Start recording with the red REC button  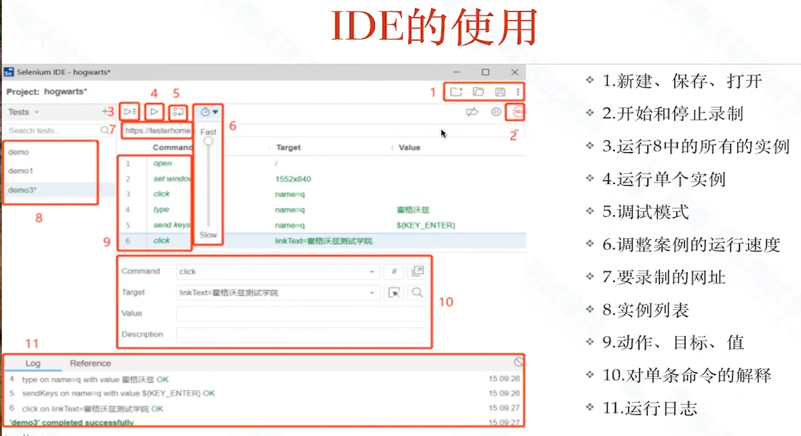click(x=517, y=112)
